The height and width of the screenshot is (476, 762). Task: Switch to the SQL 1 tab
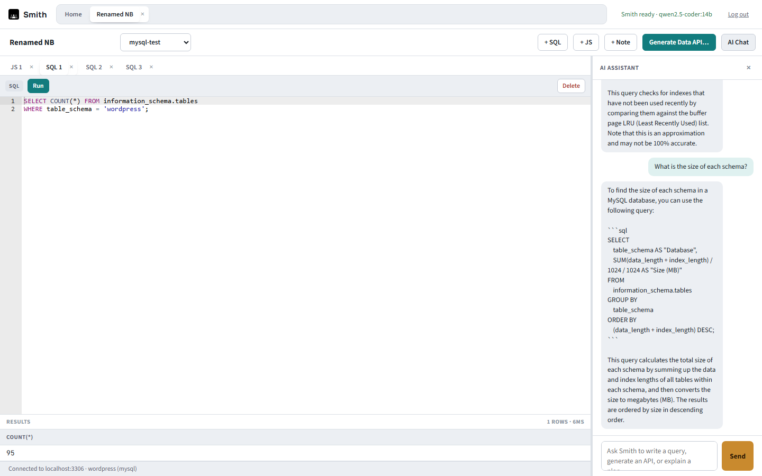point(54,67)
